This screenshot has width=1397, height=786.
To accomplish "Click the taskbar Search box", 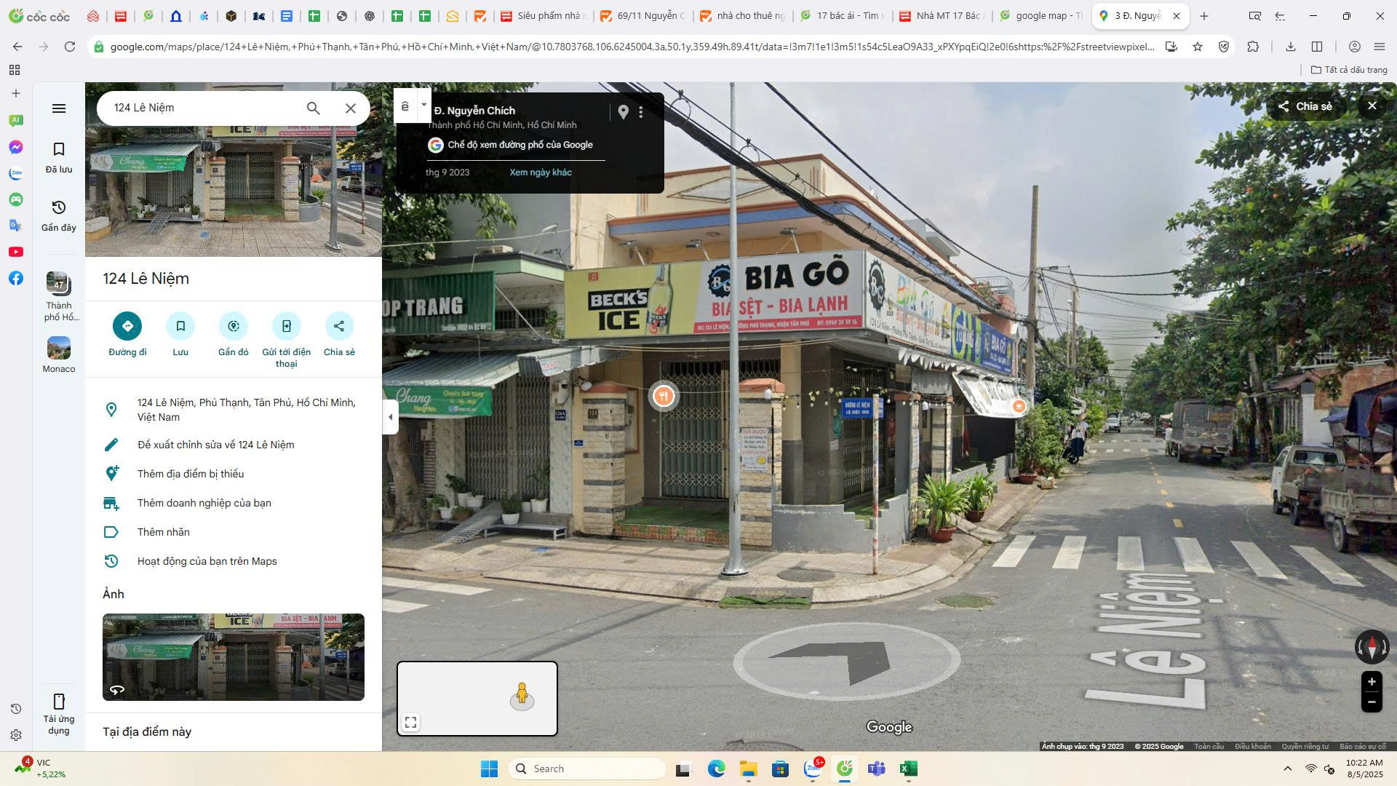I will pos(588,769).
